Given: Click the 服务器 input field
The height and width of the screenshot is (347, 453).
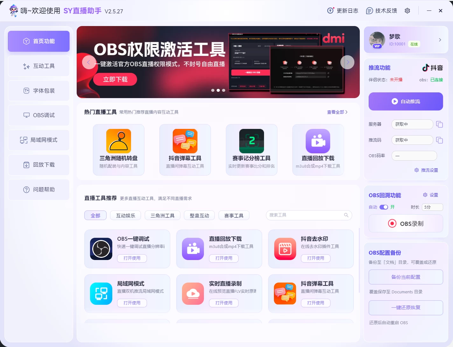Looking at the screenshot, I should 412,124.
